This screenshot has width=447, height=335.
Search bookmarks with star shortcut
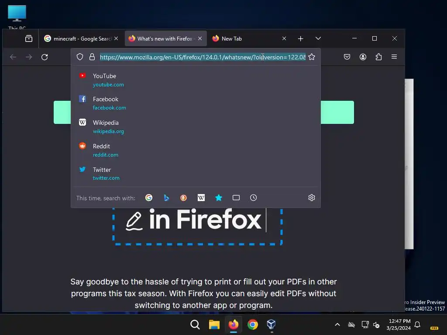point(219,198)
